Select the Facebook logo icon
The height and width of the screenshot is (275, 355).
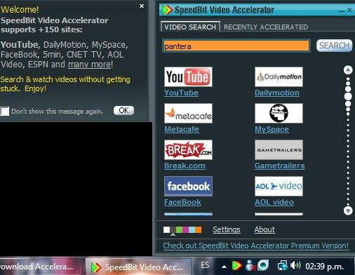click(188, 186)
